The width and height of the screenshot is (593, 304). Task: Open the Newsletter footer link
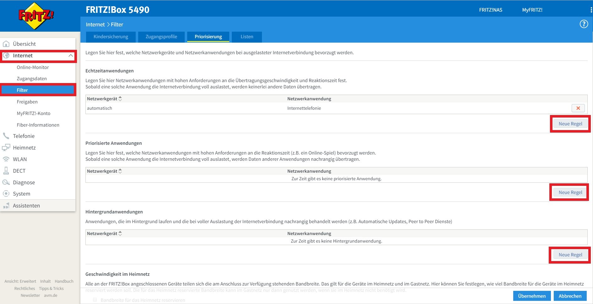tap(30, 296)
